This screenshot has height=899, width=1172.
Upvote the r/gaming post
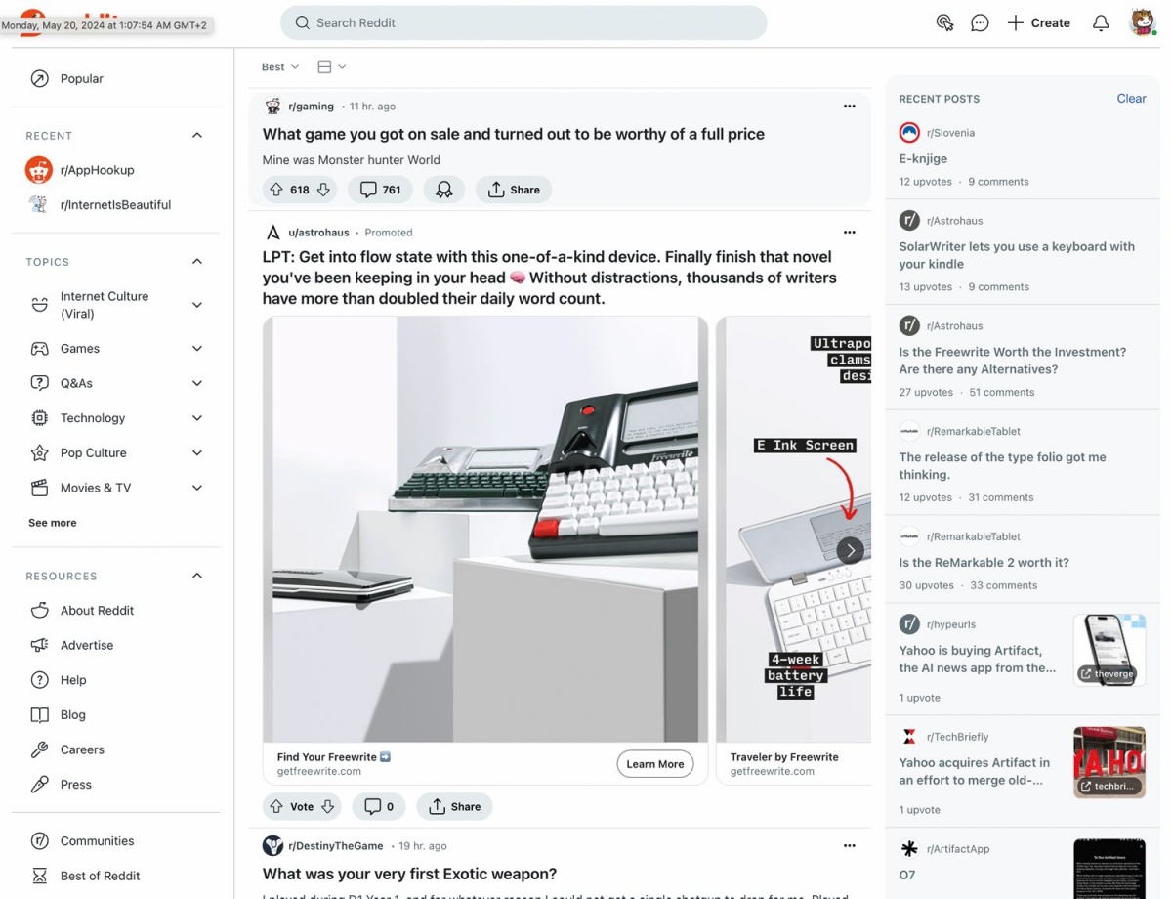point(276,190)
